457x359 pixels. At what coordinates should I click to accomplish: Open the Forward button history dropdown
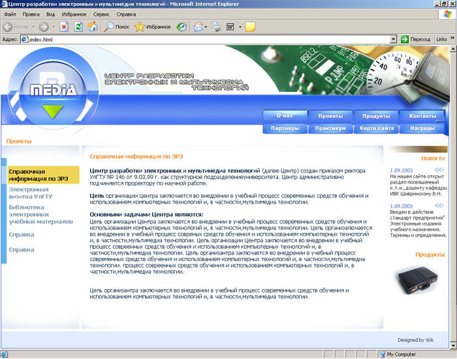pos(54,27)
